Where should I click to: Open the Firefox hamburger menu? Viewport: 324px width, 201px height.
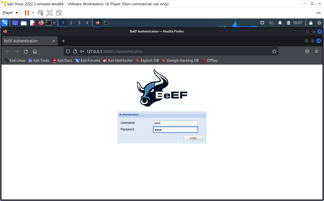[316, 51]
